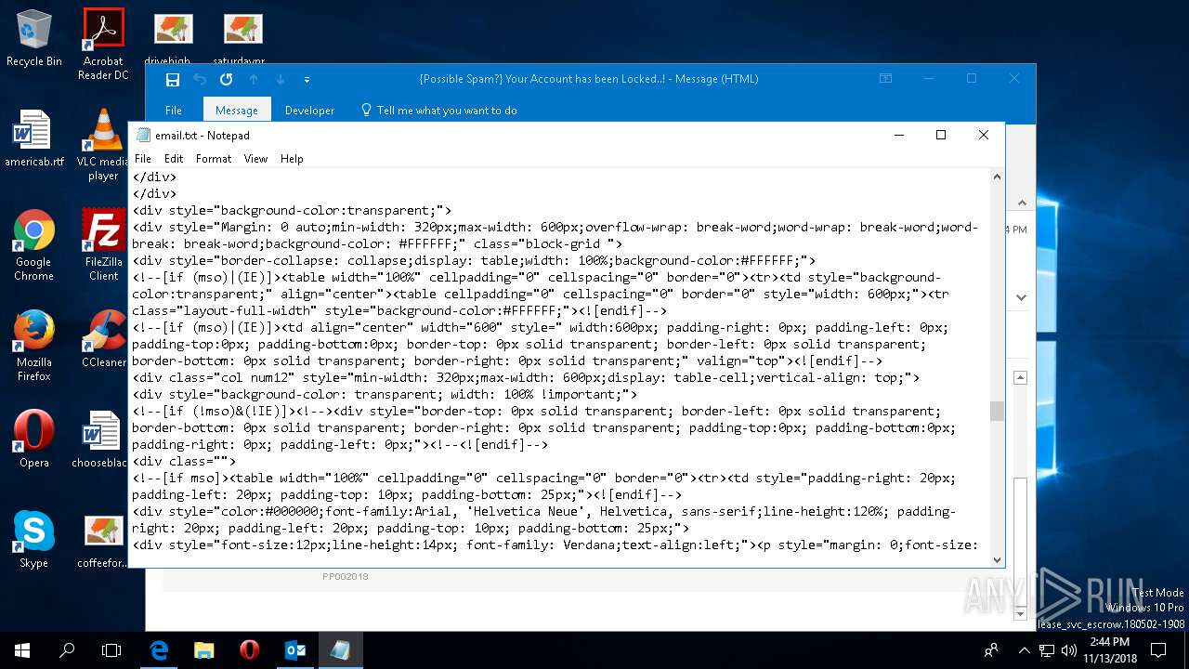Open the coffeefor image file icon
This screenshot has width=1189, height=669.
[x=103, y=539]
